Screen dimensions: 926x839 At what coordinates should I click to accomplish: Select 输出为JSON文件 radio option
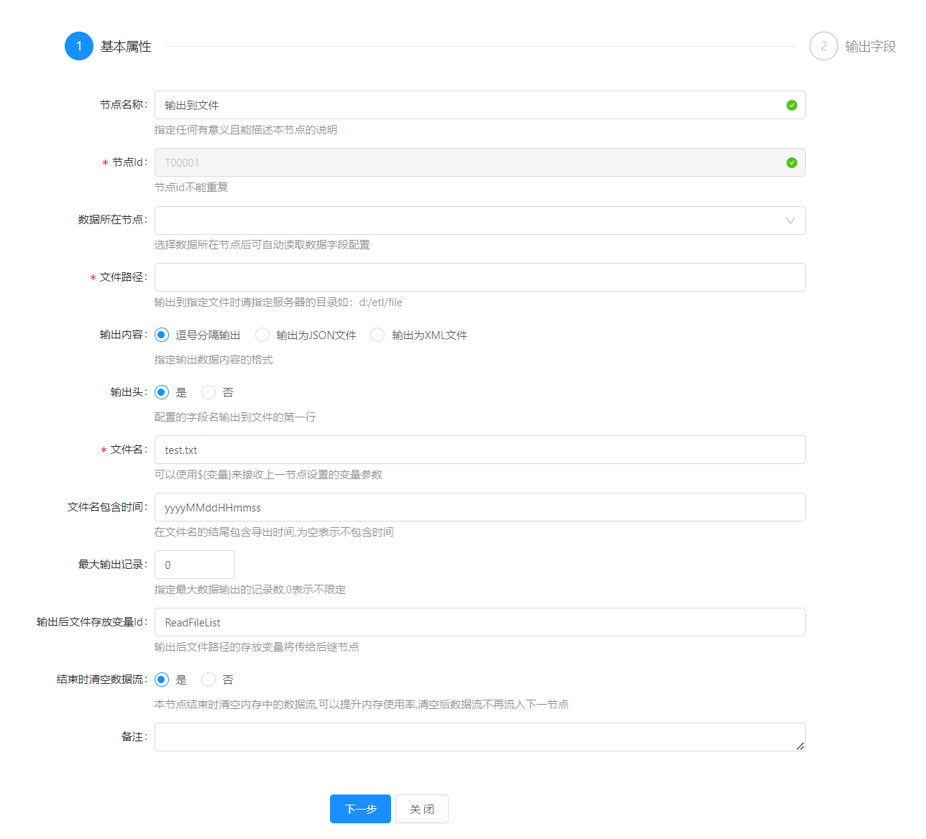tap(263, 335)
